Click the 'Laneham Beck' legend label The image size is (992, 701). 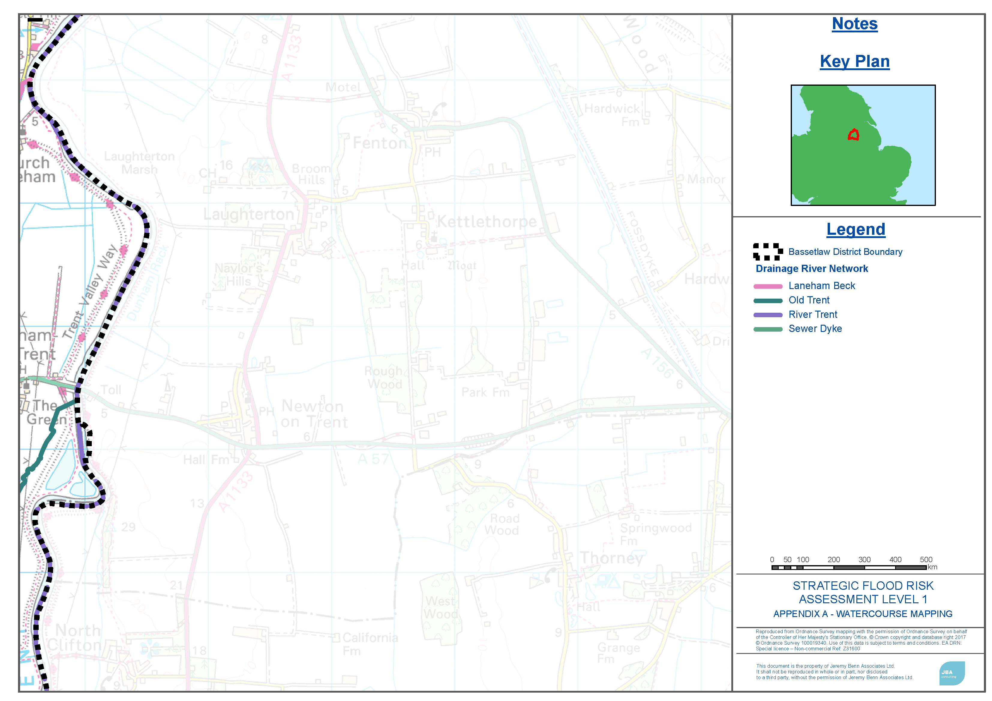[x=821, y=286]
